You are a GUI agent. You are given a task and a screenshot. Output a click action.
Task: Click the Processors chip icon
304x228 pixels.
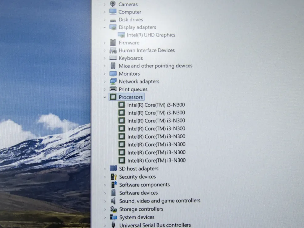113,97
